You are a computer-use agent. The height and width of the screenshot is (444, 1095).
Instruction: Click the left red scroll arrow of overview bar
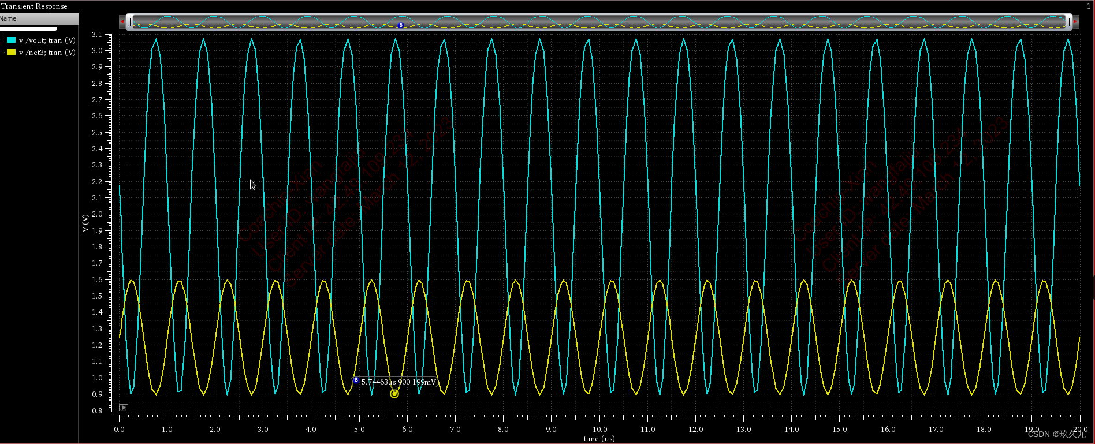coord(122,22)
